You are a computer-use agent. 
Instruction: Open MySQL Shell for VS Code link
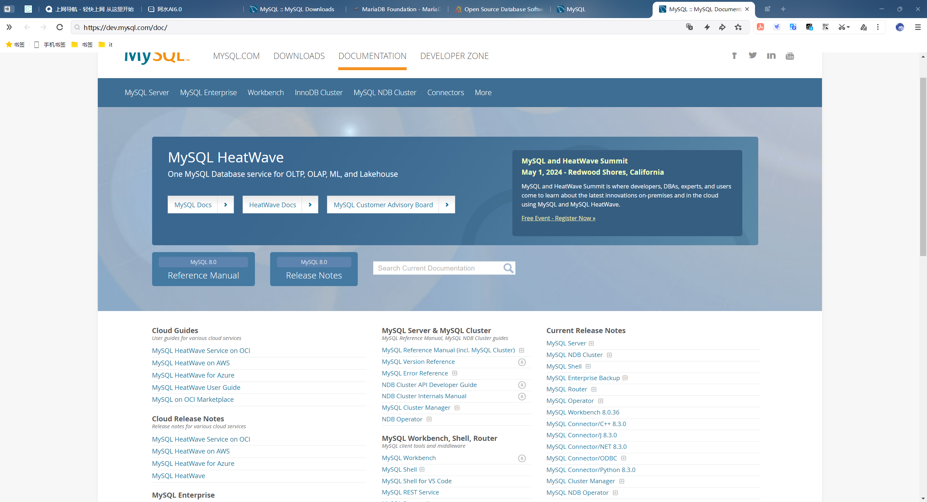417,481
